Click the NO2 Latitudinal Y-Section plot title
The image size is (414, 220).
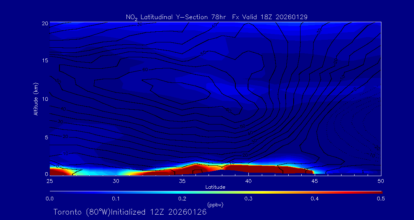click(217, 17)
